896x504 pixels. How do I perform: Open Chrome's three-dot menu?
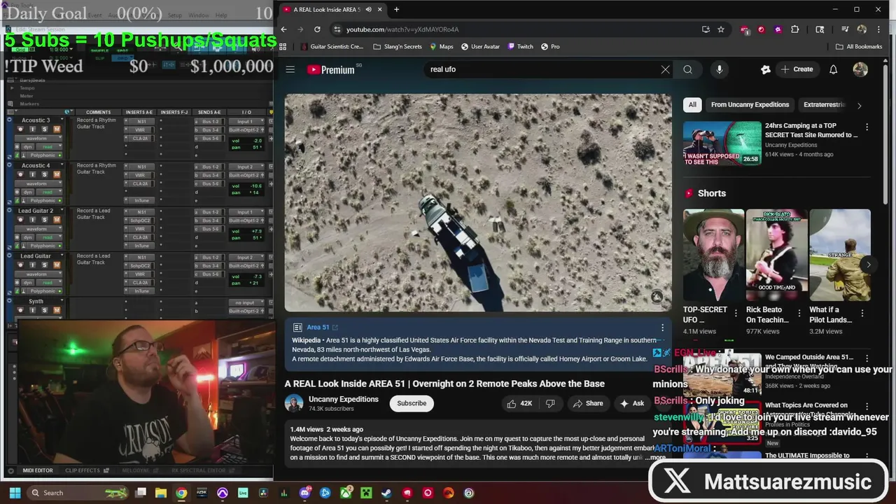pyautogui.click(x=878, y=29)
